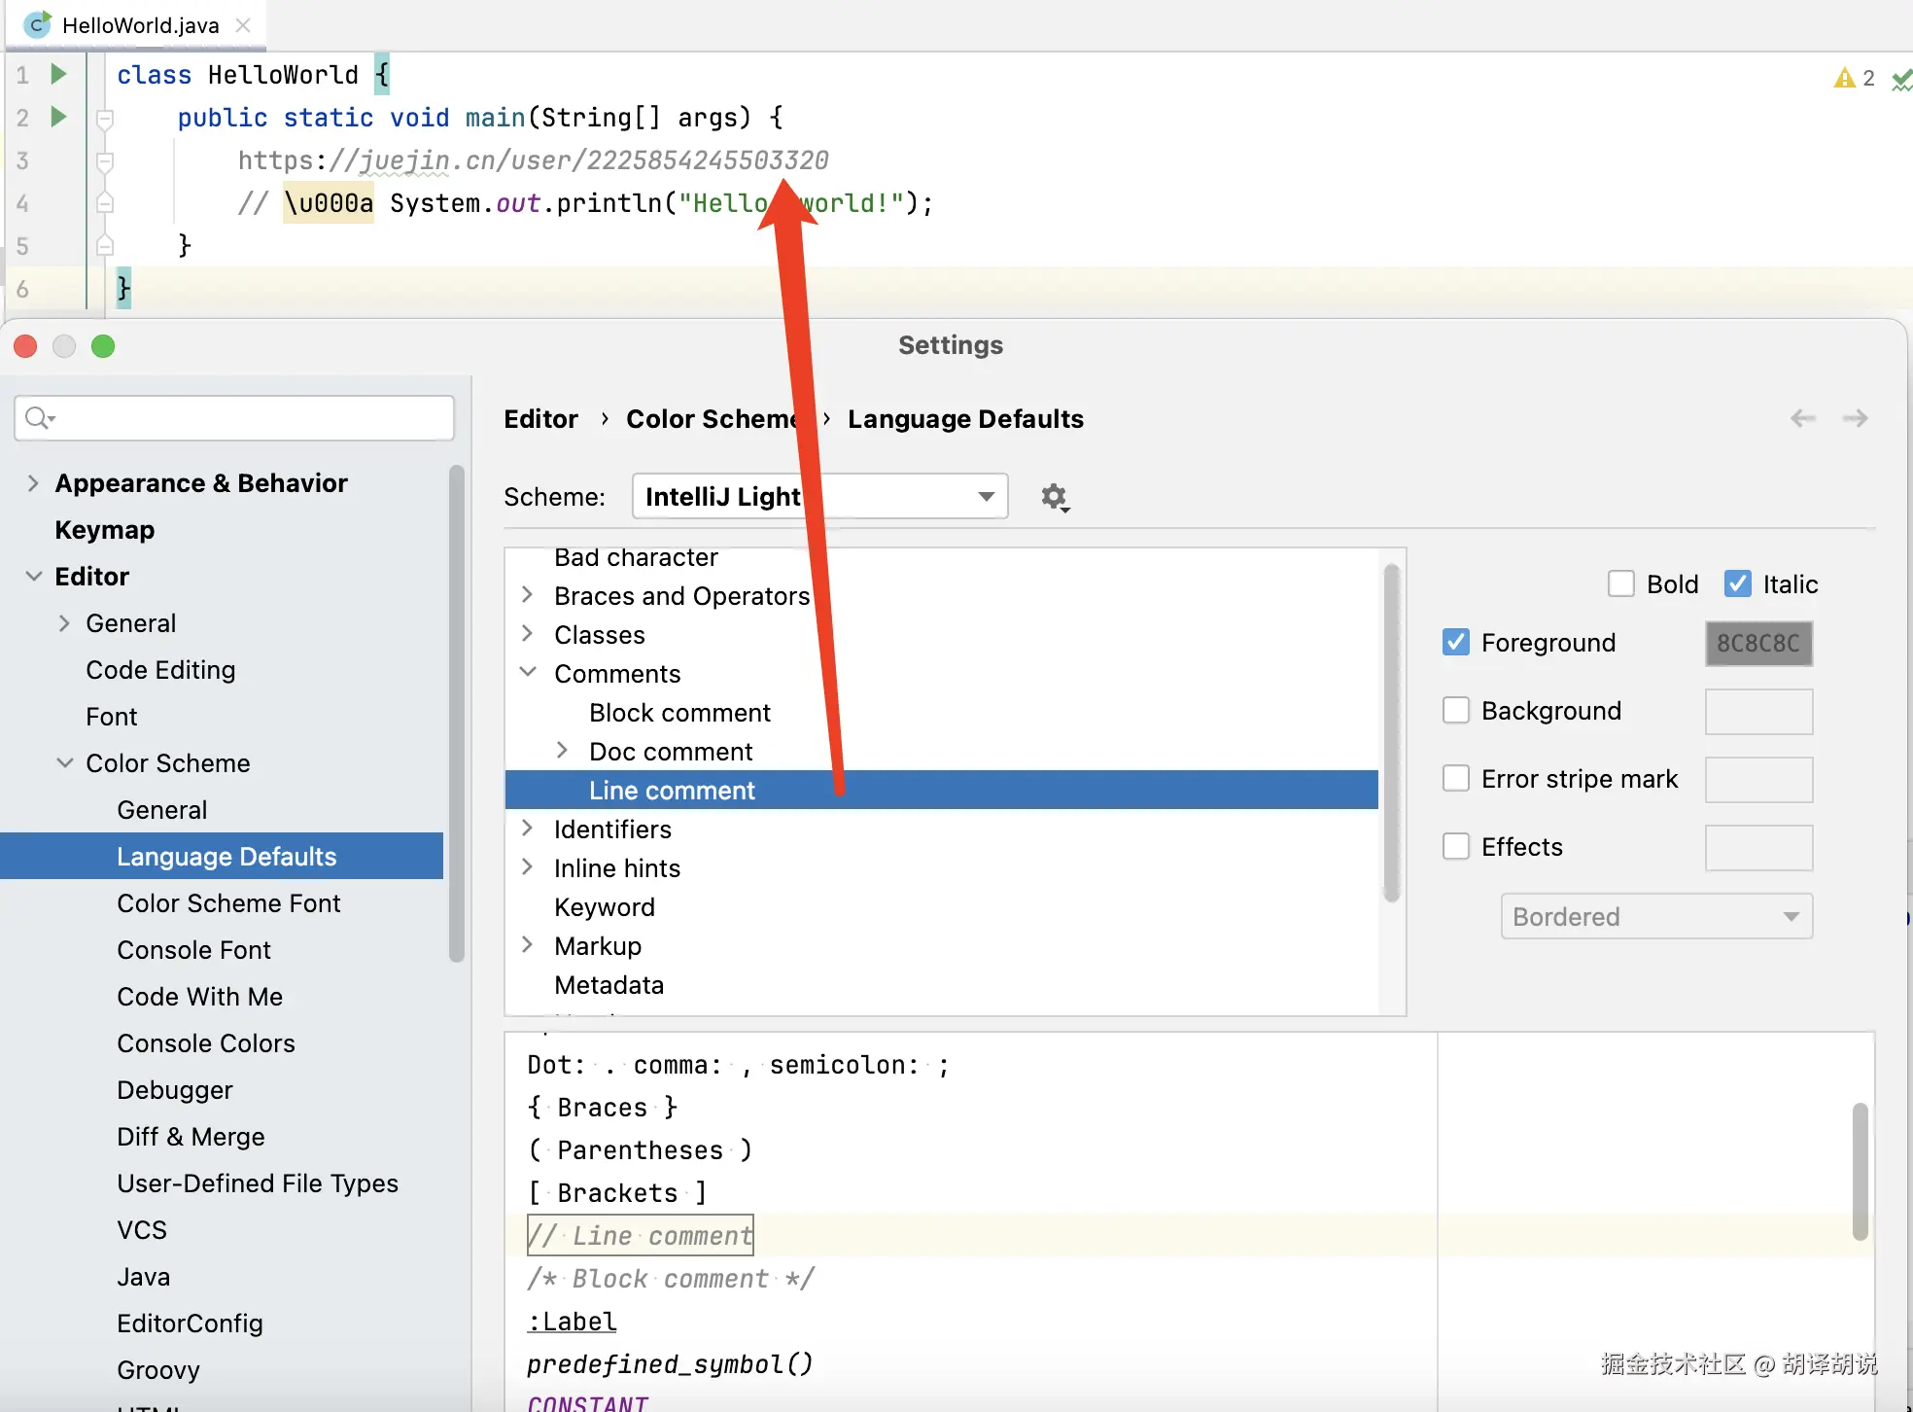Viewport: 1913px width, 1412px height.
Task: Click the fold marker on line 2
Action: coord(105,119)
